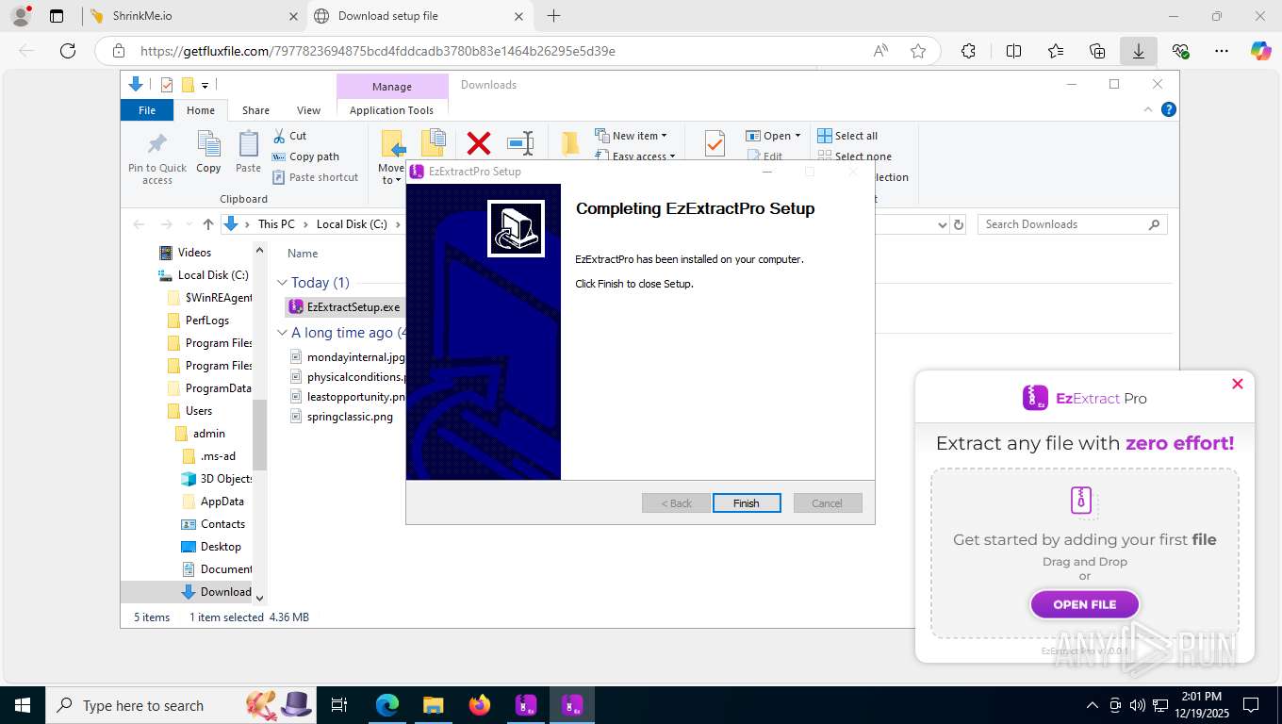Switch to Share ribbon tab
The width and height of the screenshot is (1282, 724).
tap(255, 110)
